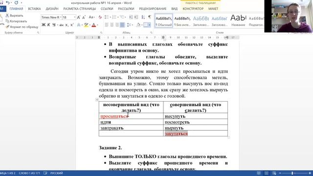Screen dimensions: 313x176
Task: Apply red font color A
Action: point(93,25)
